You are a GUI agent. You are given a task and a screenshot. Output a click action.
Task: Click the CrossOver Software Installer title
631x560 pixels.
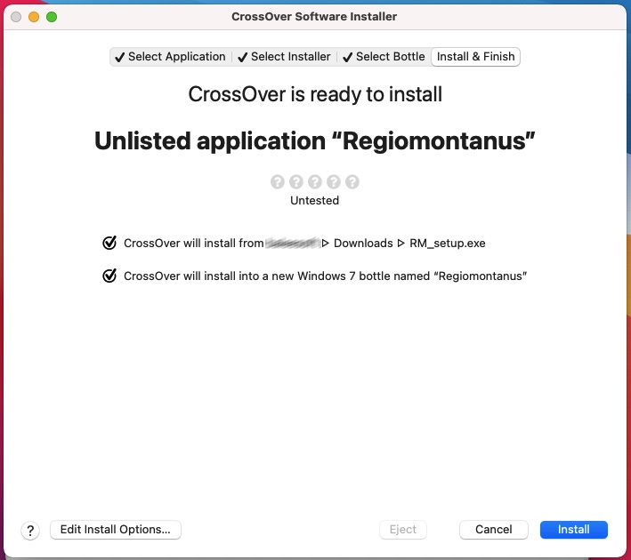[314, 17]
